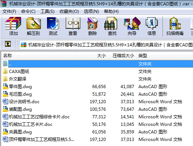Click AutoCAD 图形 type of 夹具图.dwg row
Image resolution: width=193 pixels, height=146 pixels.
click(153, 132)
